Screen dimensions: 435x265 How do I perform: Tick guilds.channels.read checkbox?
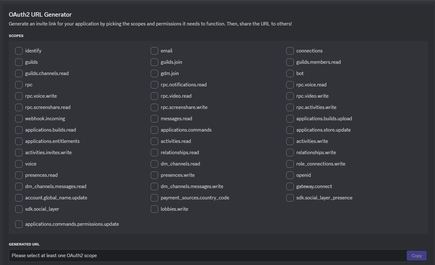coord(19,73)
